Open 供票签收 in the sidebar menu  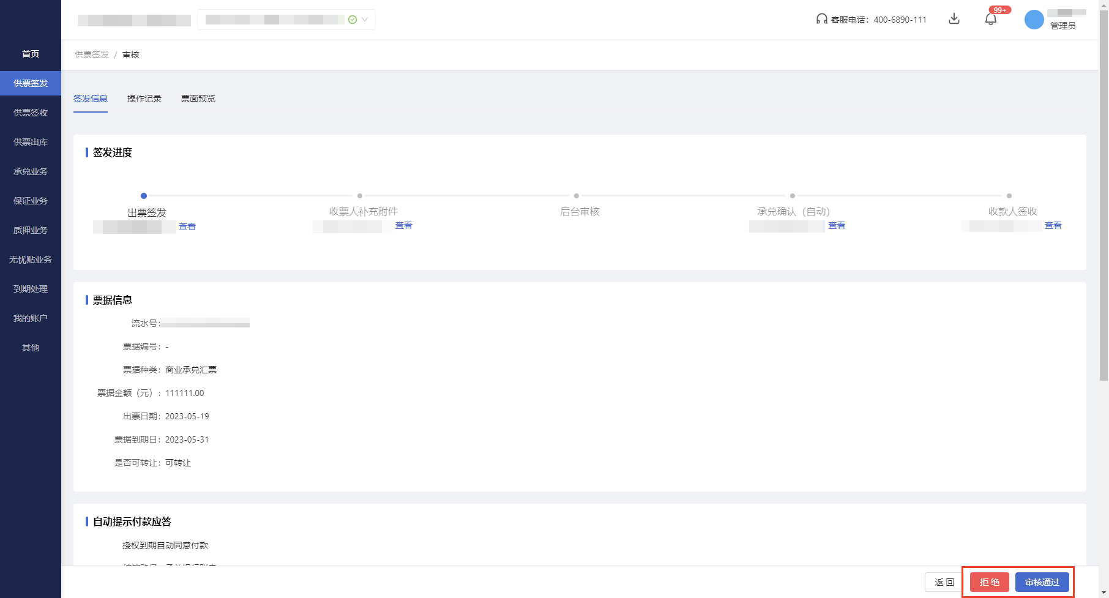tap(31, 113)
